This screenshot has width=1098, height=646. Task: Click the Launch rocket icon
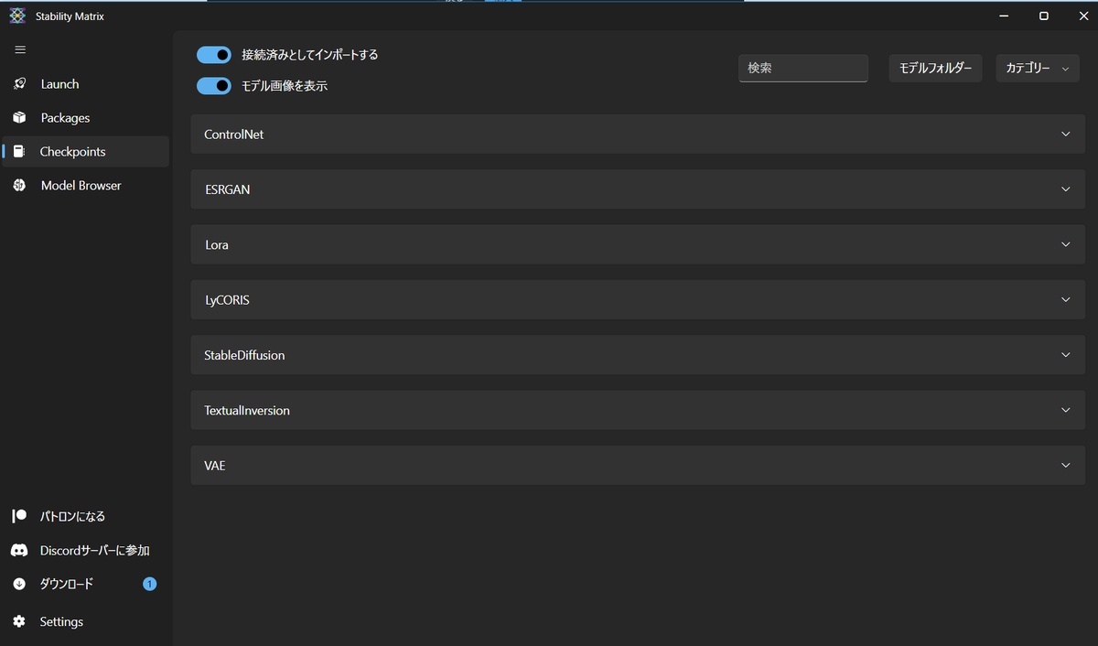(x=19, y=83)
